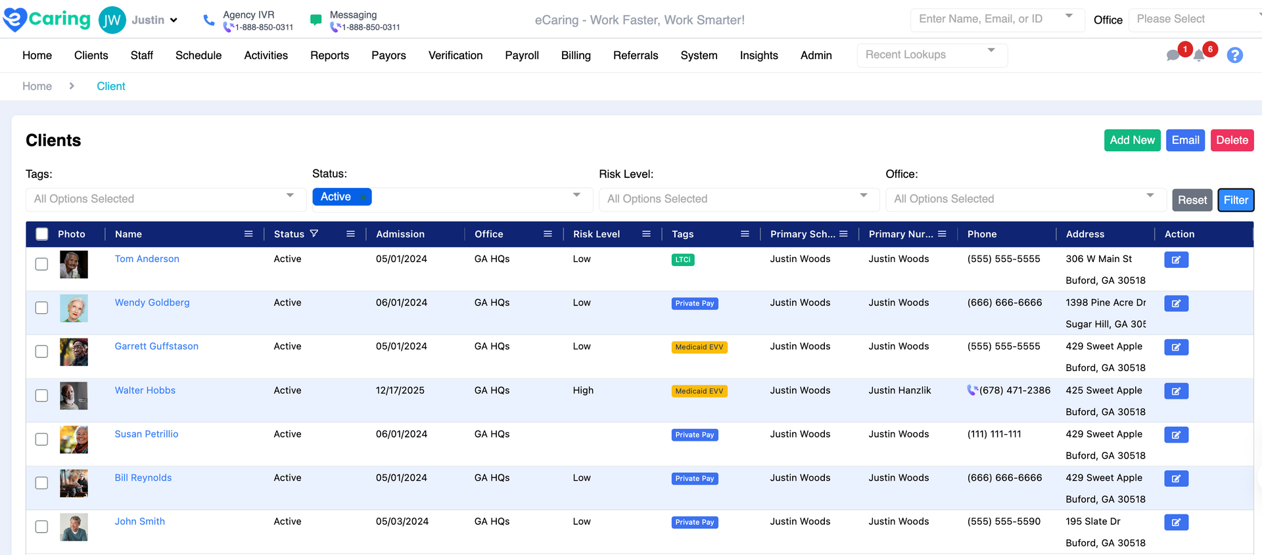1262x555 pixels.
Task: Expand the Recent Lookups dropdown
Action: (931, 55)
